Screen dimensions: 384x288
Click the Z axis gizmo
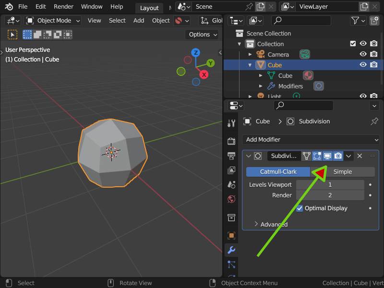196,52
